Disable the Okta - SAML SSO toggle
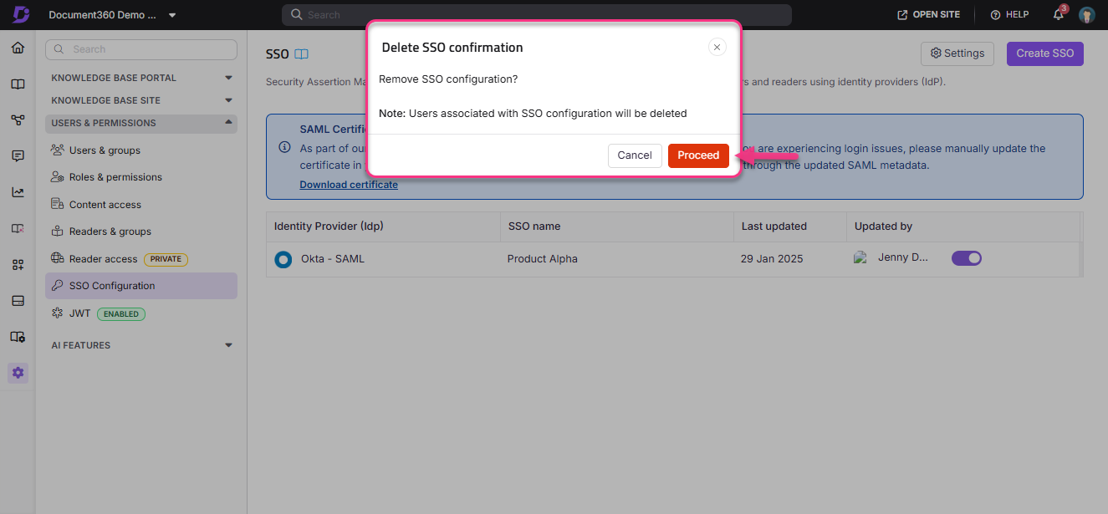Image resolution: width=1108 pixels, height=514 pixels. point(967,258)
